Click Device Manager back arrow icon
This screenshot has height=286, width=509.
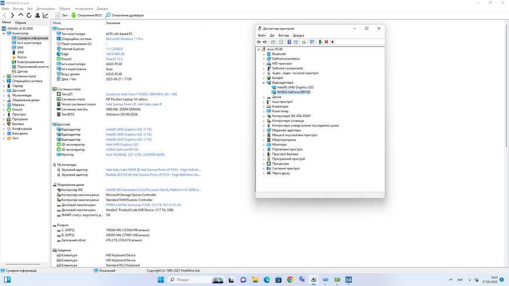[259, 42]
